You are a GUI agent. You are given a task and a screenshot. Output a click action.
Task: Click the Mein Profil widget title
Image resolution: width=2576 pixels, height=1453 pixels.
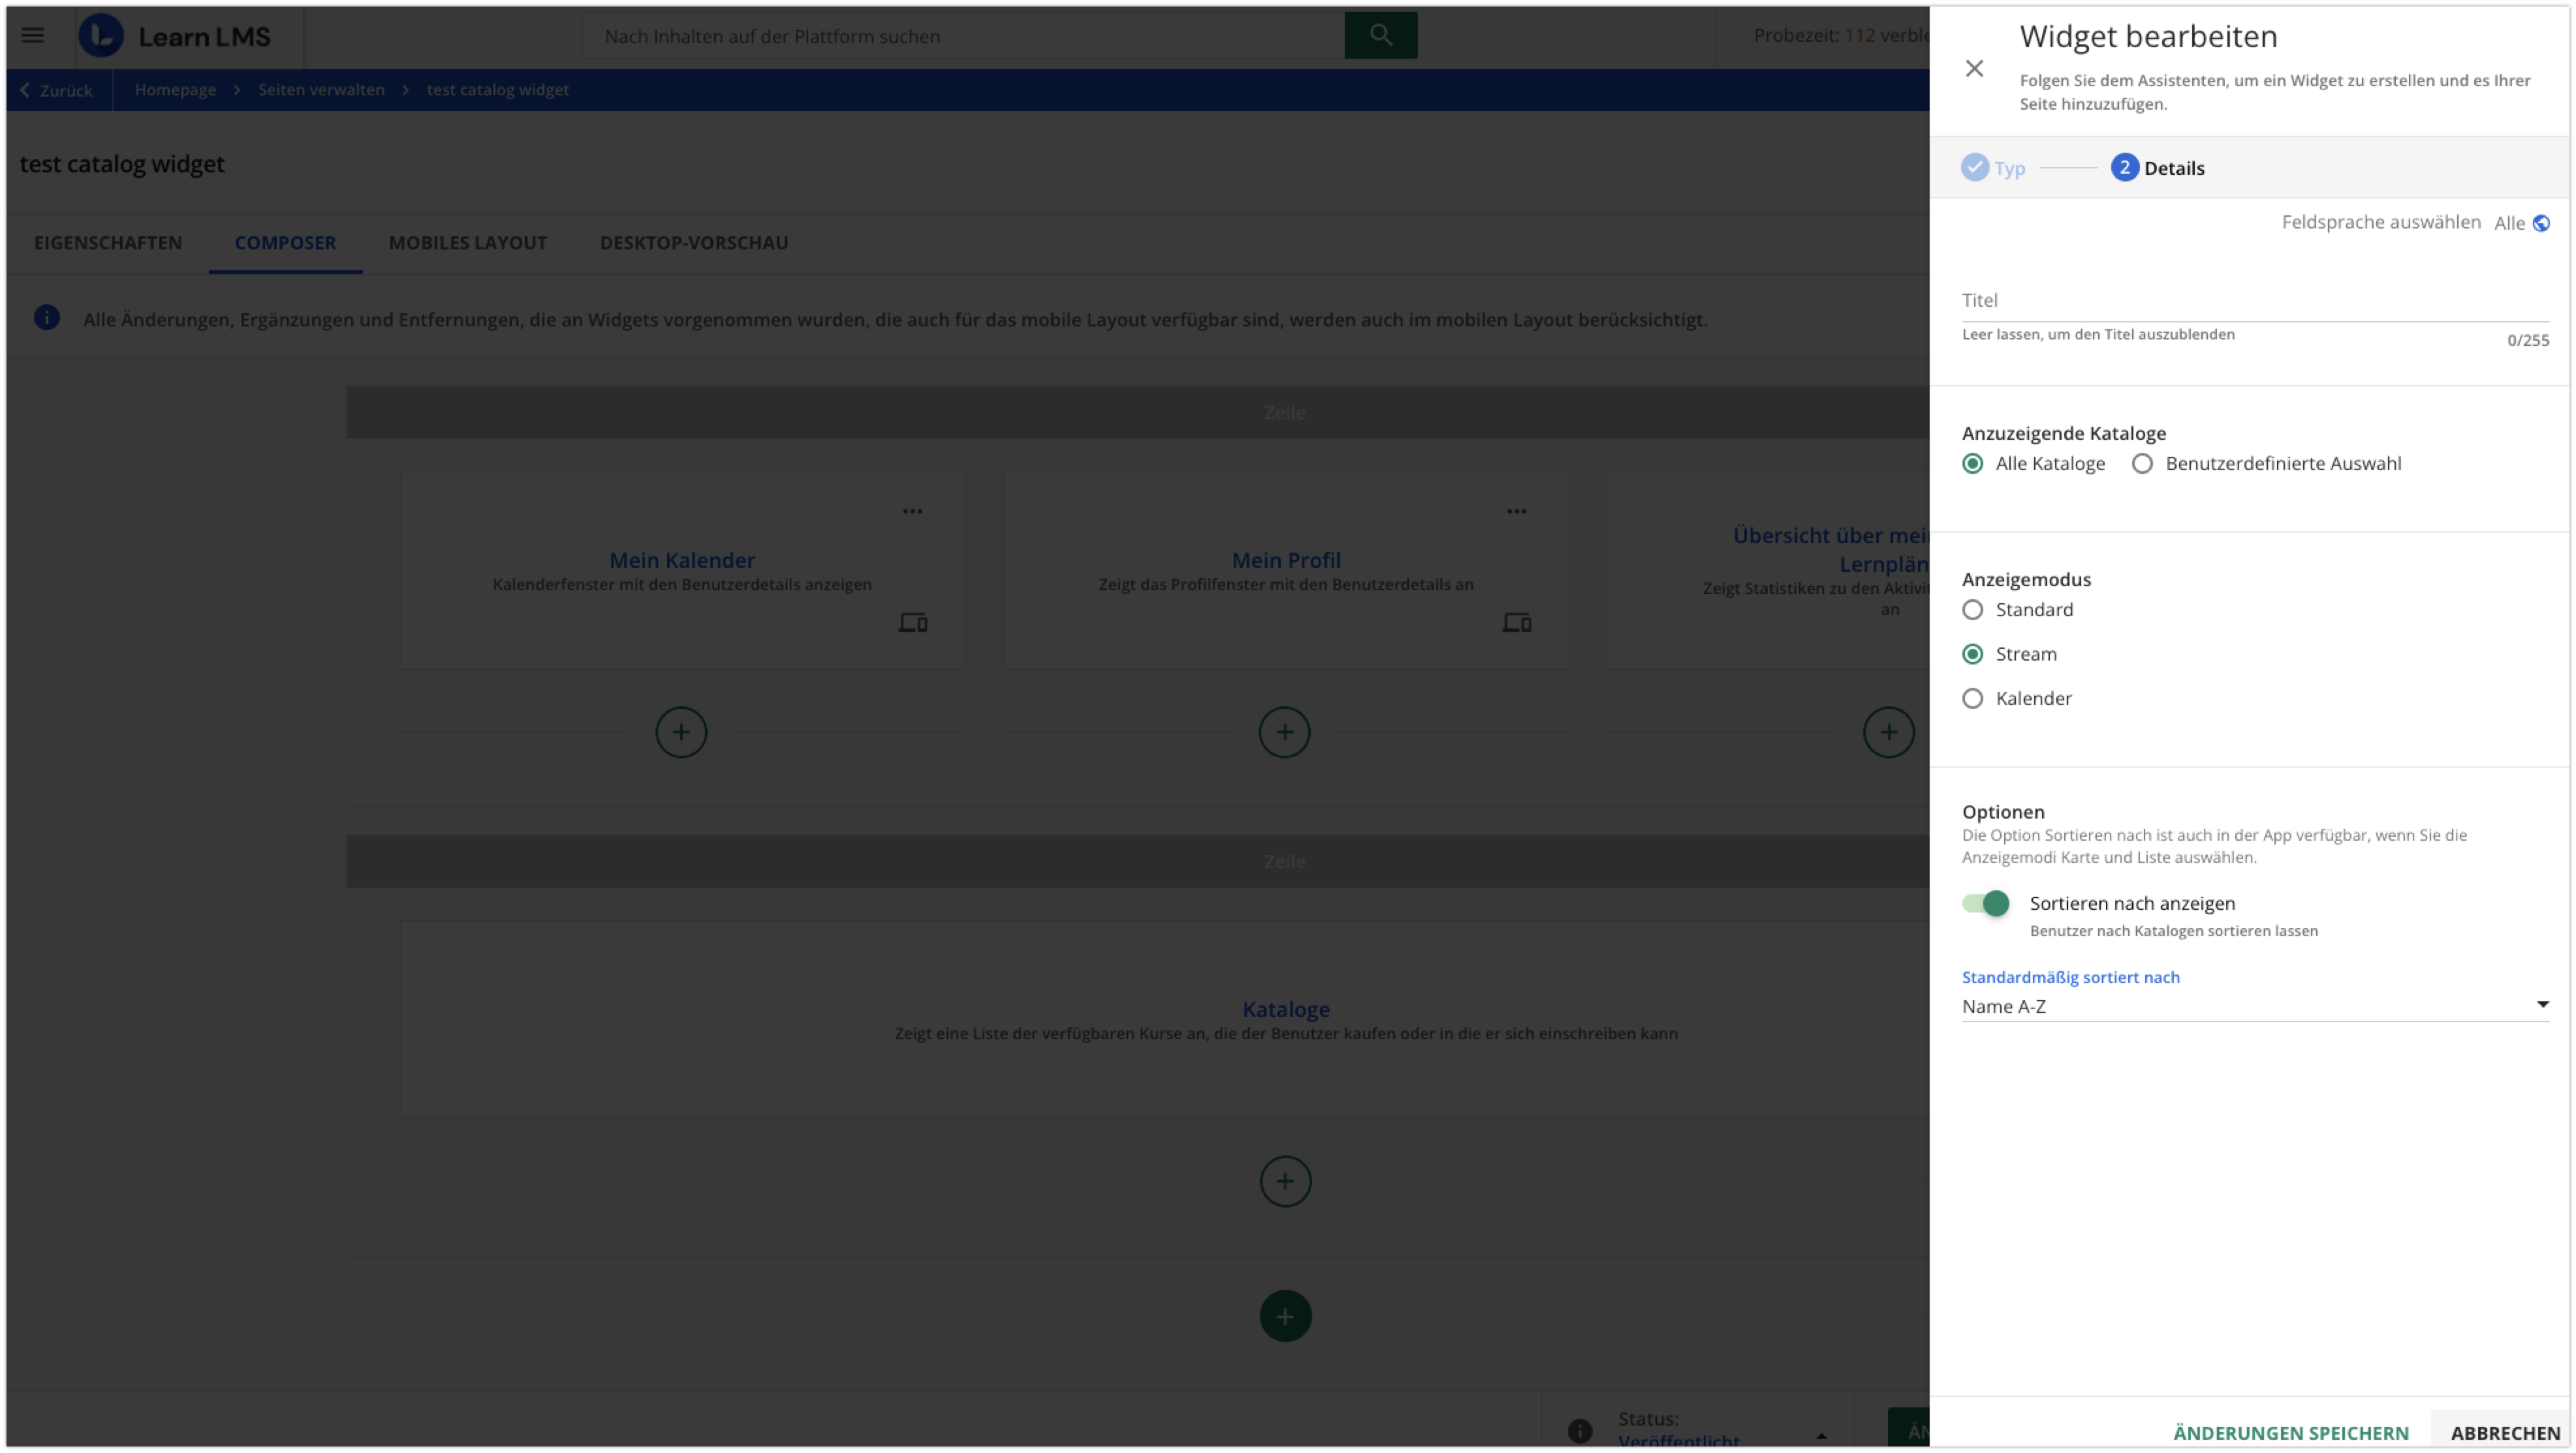pos(1286,560)
